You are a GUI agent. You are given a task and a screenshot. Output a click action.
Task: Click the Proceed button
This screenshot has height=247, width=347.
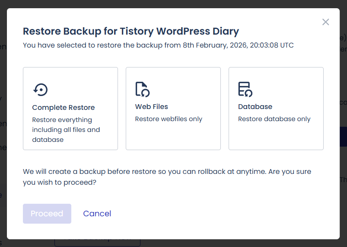coord(47,214)
